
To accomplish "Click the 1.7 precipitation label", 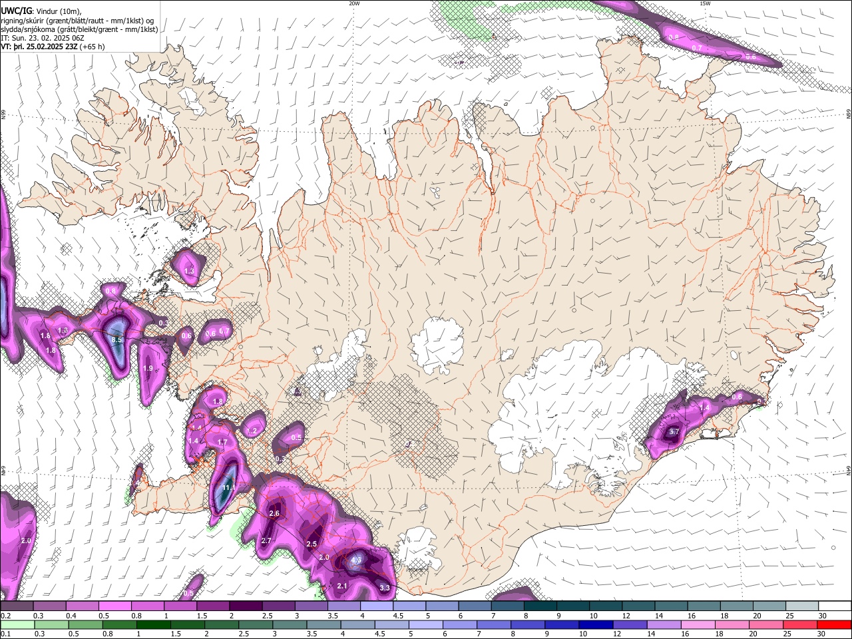I will 222,442.
